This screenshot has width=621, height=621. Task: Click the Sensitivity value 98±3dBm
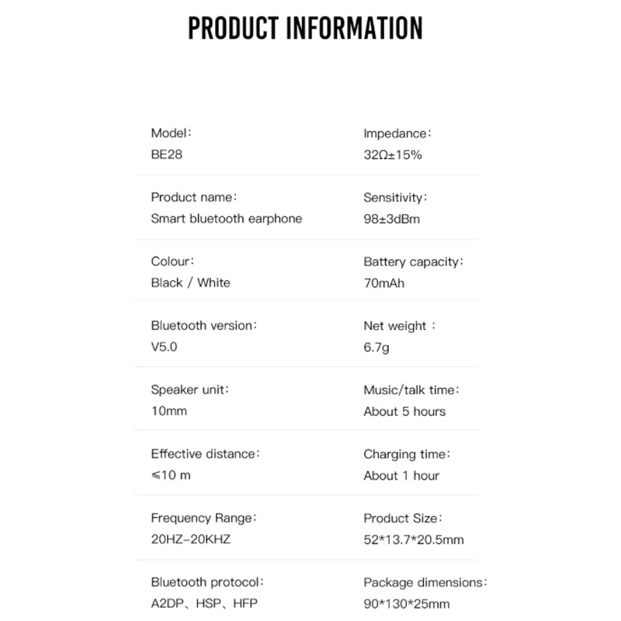(x=391, y=218)
